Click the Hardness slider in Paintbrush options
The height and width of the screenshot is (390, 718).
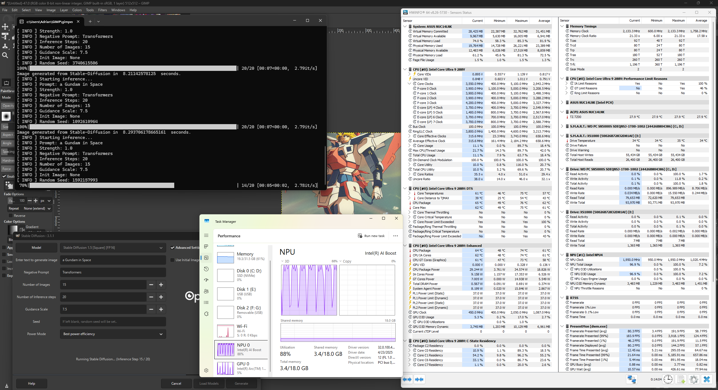[x=8, y=161]
